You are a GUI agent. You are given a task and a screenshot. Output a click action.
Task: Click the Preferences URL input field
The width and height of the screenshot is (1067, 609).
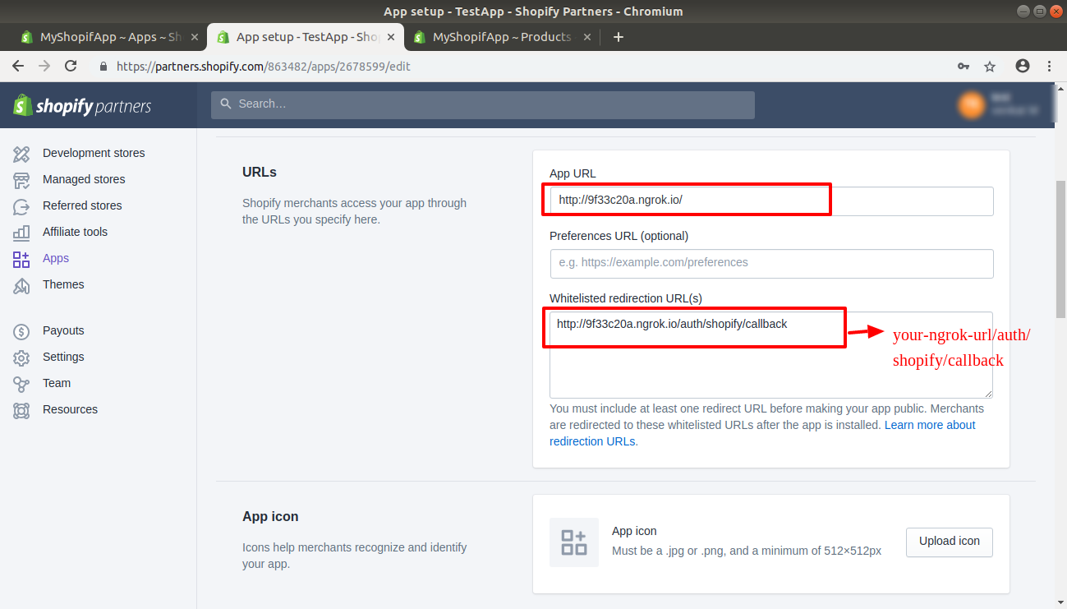pyautogui.click(x=771, y=264)
